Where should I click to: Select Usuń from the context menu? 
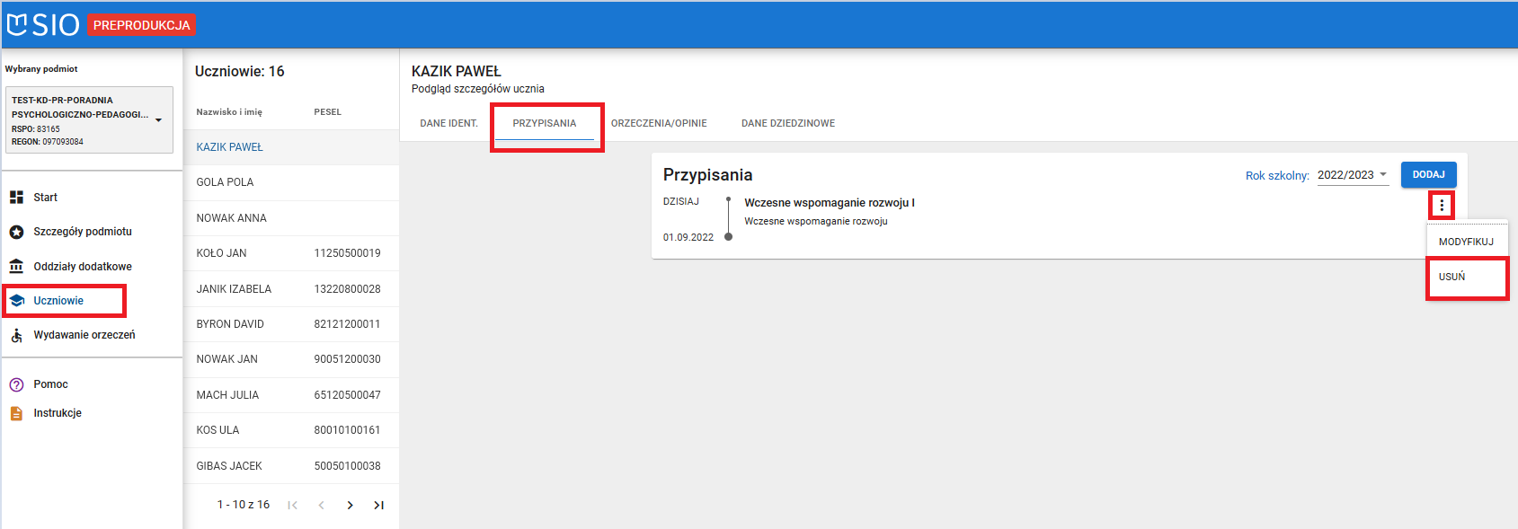1452,277
